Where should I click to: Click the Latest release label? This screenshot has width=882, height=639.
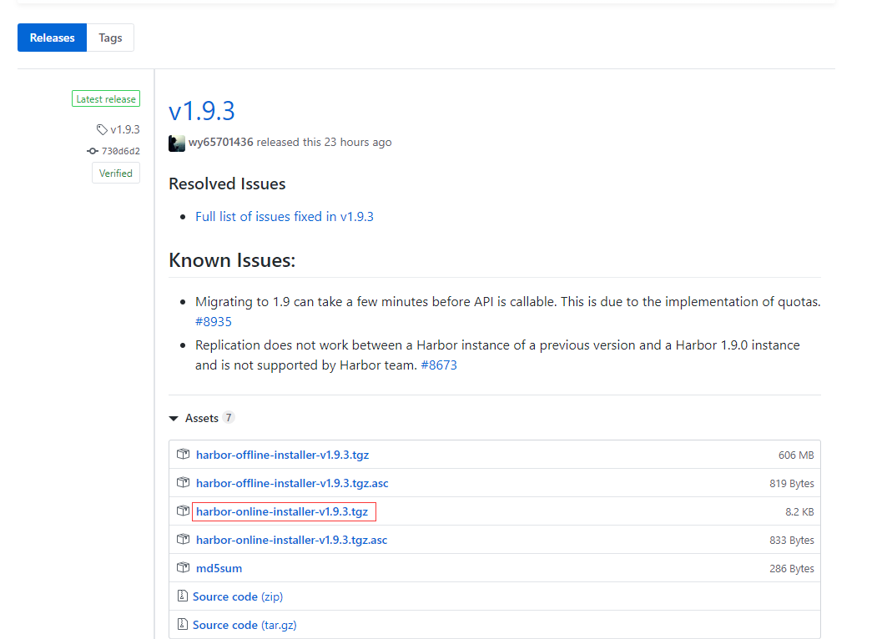[106, 99]
